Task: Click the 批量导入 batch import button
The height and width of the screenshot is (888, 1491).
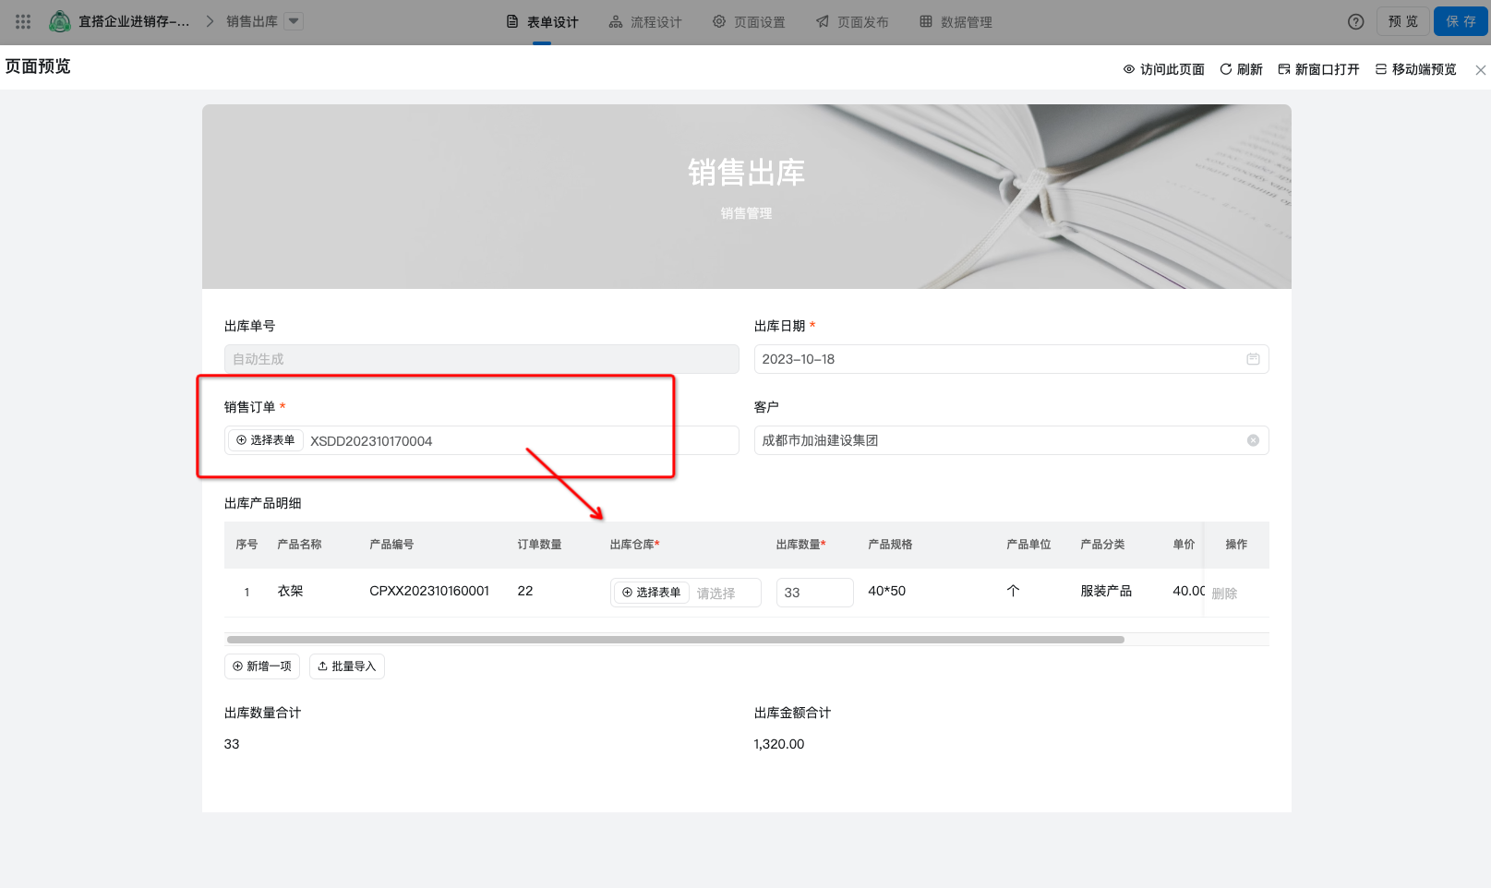Action: pos(346,666)
